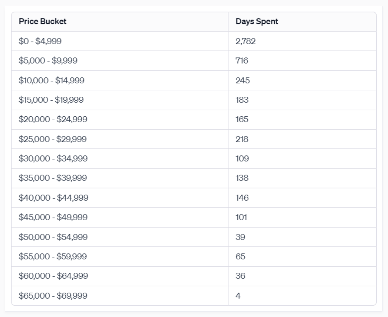Click the 101 days value cell
The height and width of the screenshot is (317, 388).
[241, 217]
